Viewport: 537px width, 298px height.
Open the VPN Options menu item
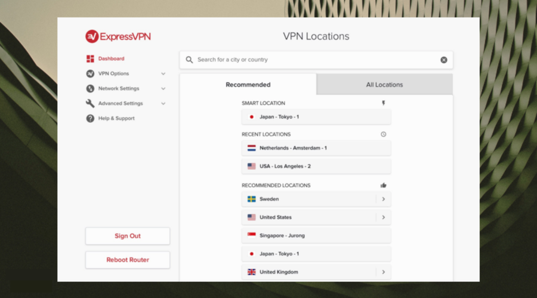point(113,73)
